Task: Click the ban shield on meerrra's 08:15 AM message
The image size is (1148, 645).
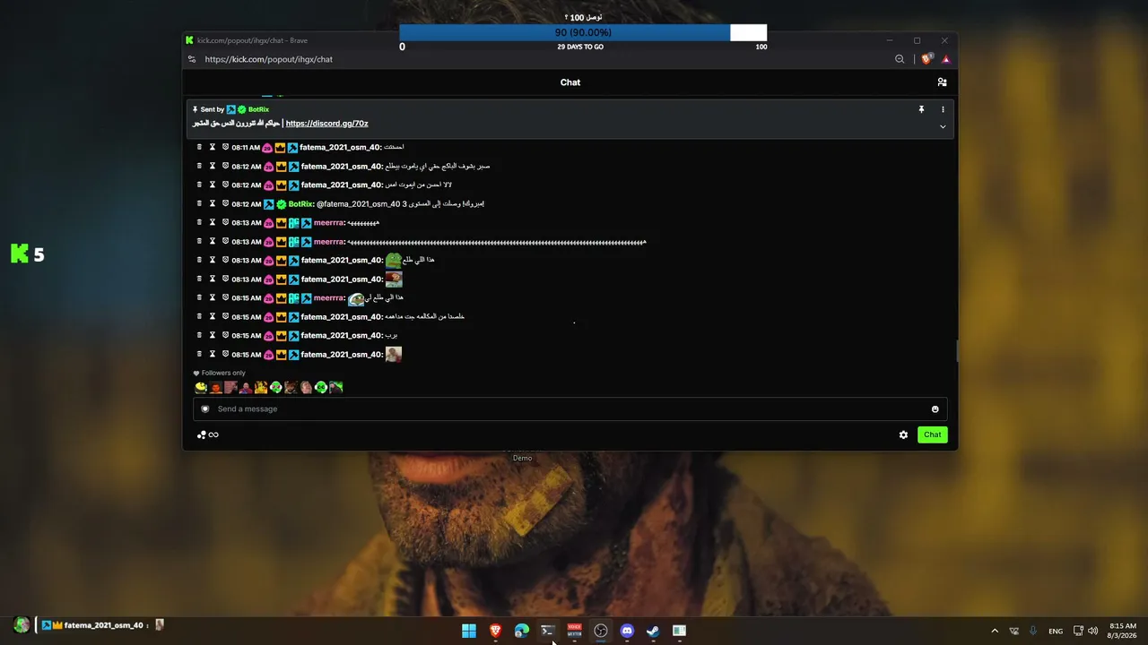Action: click(225, 297)
